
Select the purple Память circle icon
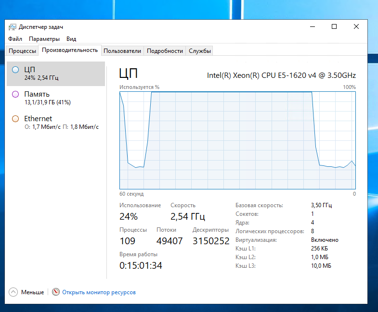point(15,94)
